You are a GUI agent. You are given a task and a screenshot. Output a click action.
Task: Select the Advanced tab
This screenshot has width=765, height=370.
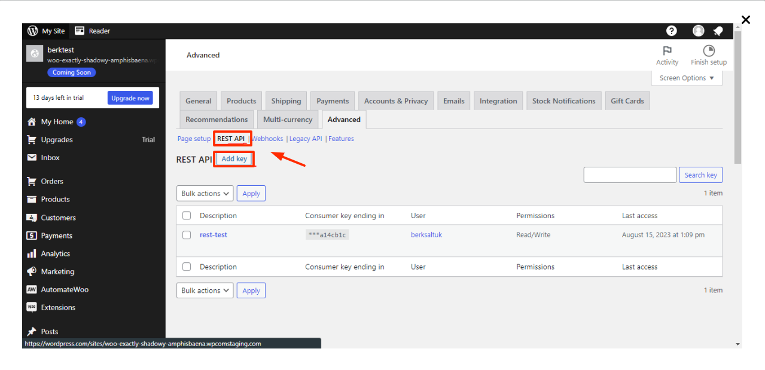[344, 120]
